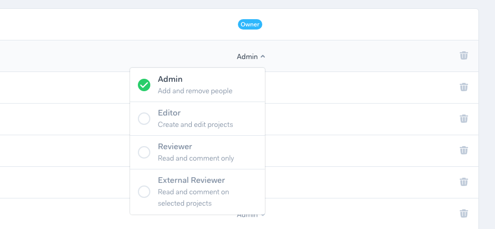Delete the member in the open Admin row
The height and width of the screenshot is (229, 495).
(463, 56)
